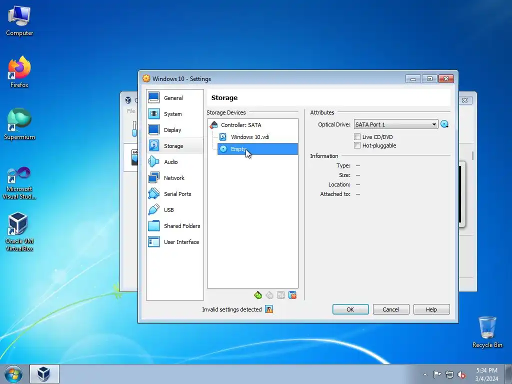The height and width of the screenshot is (384, 512).
Task: Click the Cancel button
Action: [x=391, y=309]
